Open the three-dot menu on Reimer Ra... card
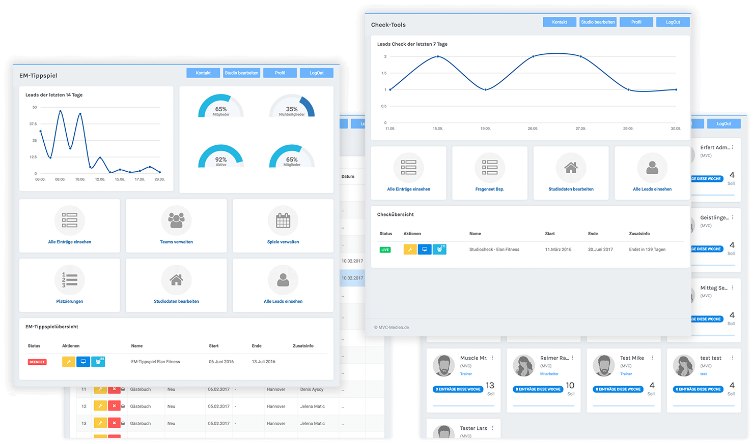Viewport: 753px width, 444px height. pos(572,358)
